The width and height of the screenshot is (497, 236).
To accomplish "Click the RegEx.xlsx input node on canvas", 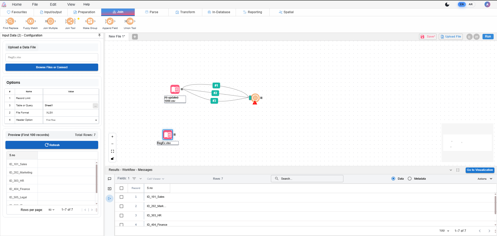I will coord(168,135).
